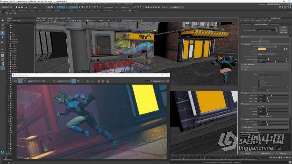Activate the Lasso select tool
292x164 pixels.
click(3, 24)
